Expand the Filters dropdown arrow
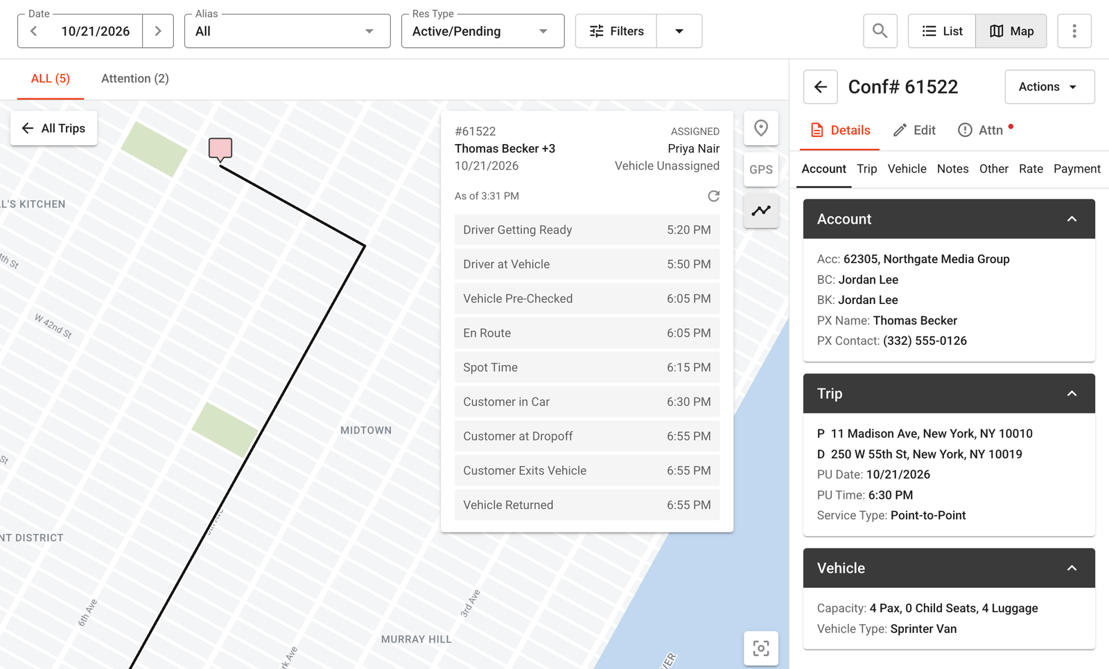This screenshot has width=1109, height=669. [679, 31]
